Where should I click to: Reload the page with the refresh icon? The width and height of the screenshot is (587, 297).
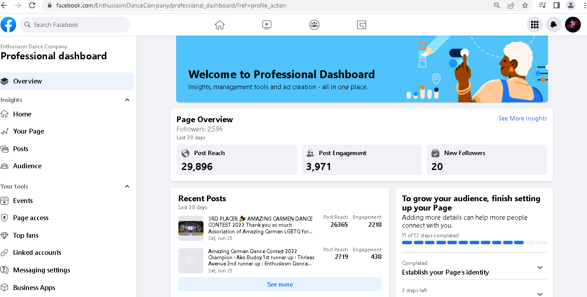click(32, 5)
